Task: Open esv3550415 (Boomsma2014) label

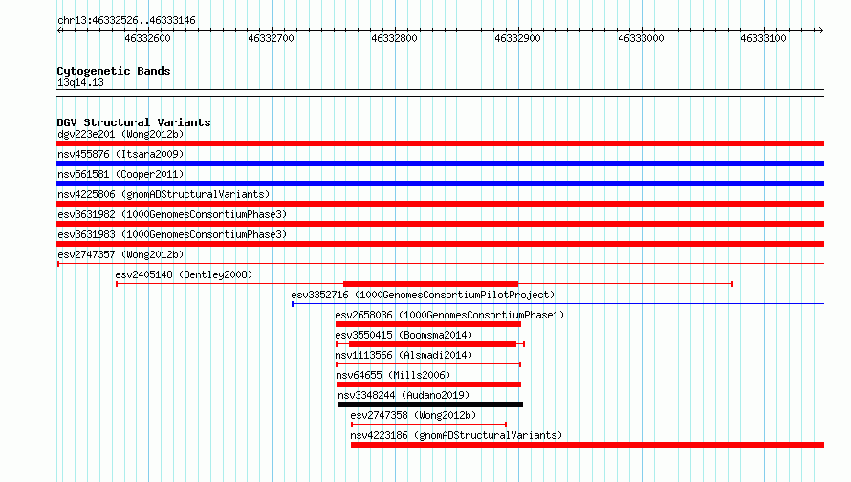Action: pyautogui.click(x=404, y=335)
